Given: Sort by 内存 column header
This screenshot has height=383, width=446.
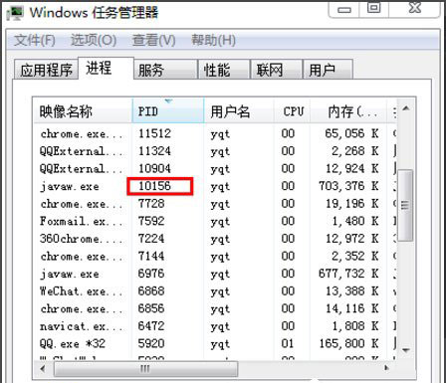Looking at the screenshot, I should coord(348,111).
